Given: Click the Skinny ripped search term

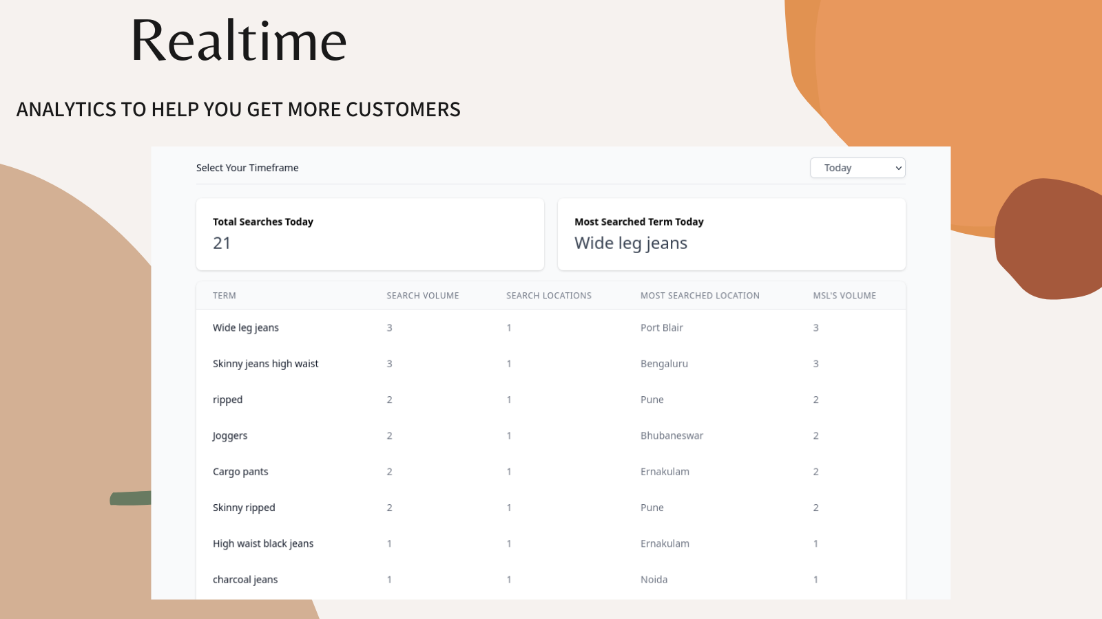Looking at the screenshot, I should point(244,508).
